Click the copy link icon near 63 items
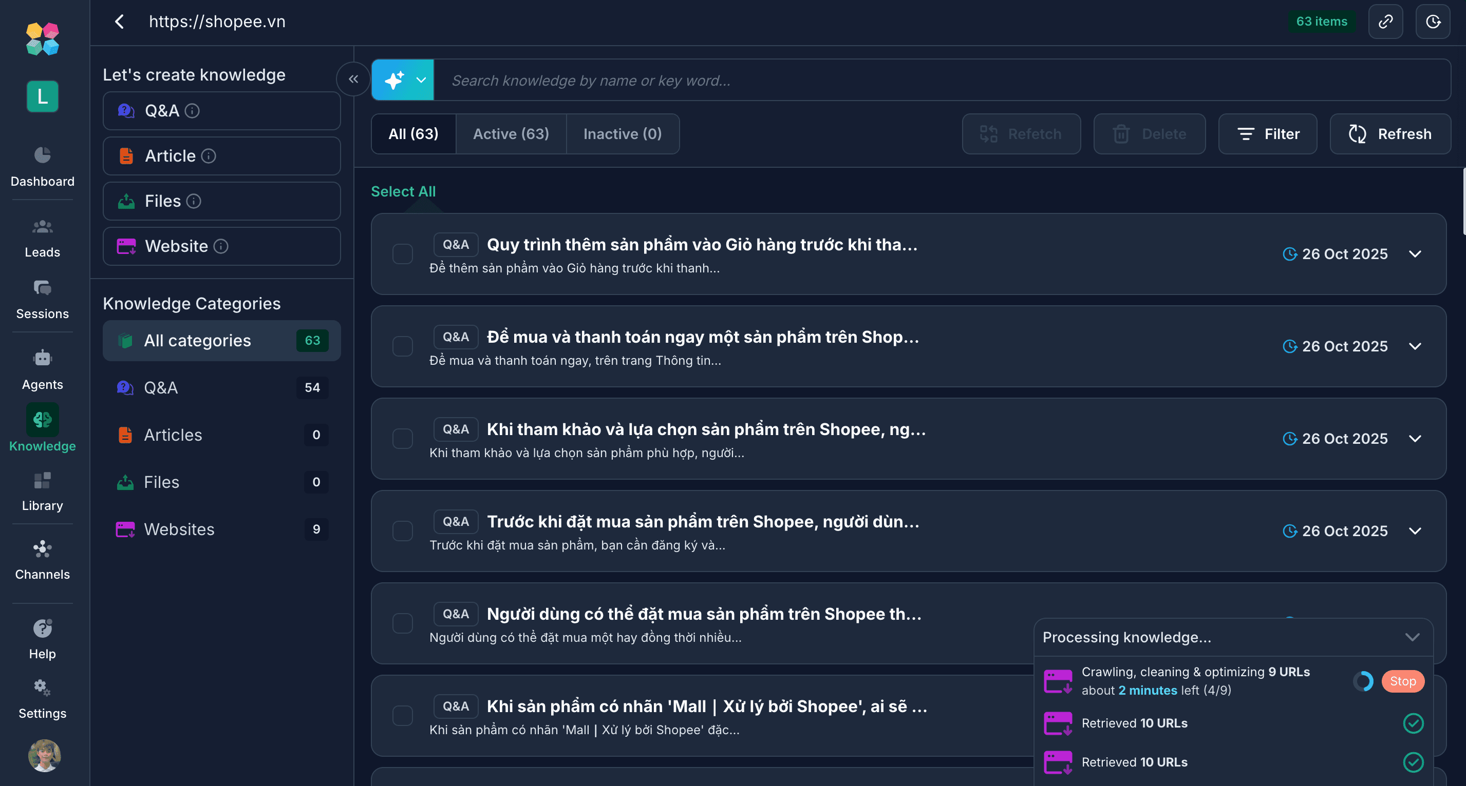The height and width of the screenshot is (786, 1466). pyautogui.click(x=1386, y=21)
